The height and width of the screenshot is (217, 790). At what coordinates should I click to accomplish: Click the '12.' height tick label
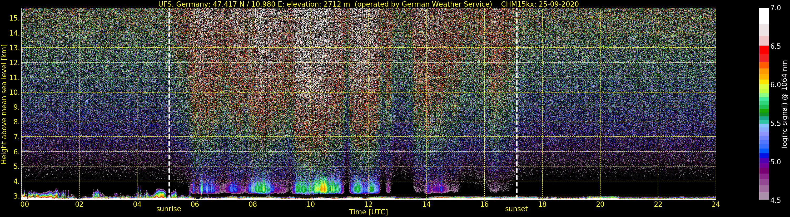click(x=14, y=63)
